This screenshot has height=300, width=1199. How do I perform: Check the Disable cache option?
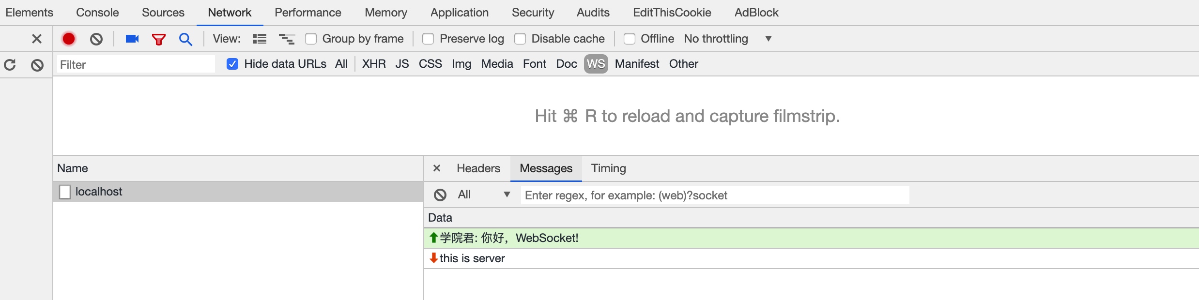point(520,39)
